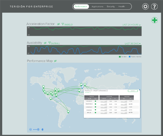Screen dimensions: 163x136
Task: Open the LAST 24 HOURS dropdown
Action: click(131, 25)
